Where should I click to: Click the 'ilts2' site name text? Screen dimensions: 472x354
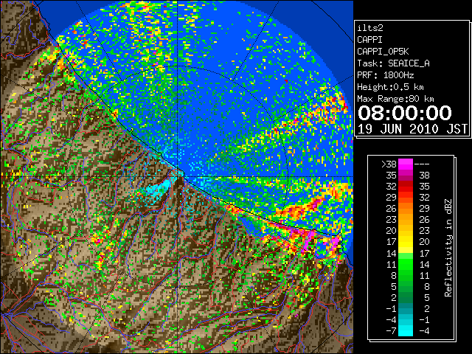point(370,28)
